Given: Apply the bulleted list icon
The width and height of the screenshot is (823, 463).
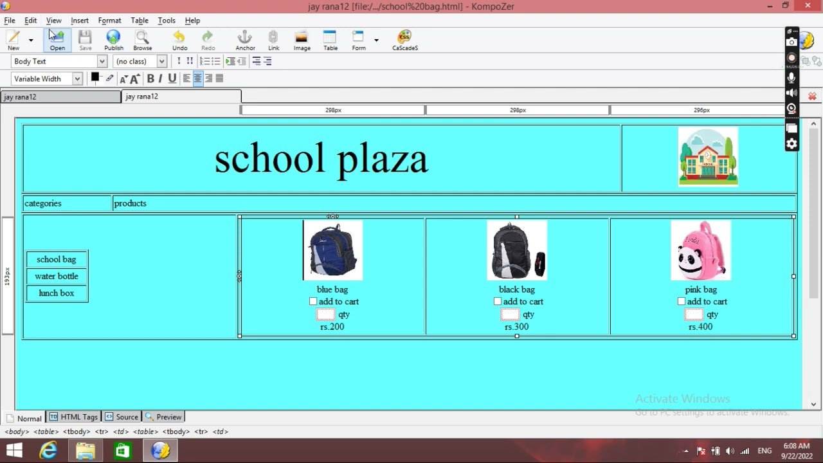Looking at the screenshot, I should pyautogui.click(x=215, y=61).
